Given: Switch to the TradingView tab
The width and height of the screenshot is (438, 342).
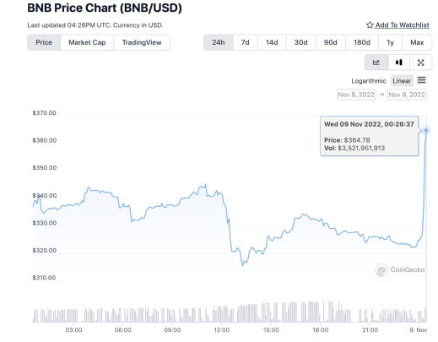Looking at the screenshot, I should coord(142,42).
